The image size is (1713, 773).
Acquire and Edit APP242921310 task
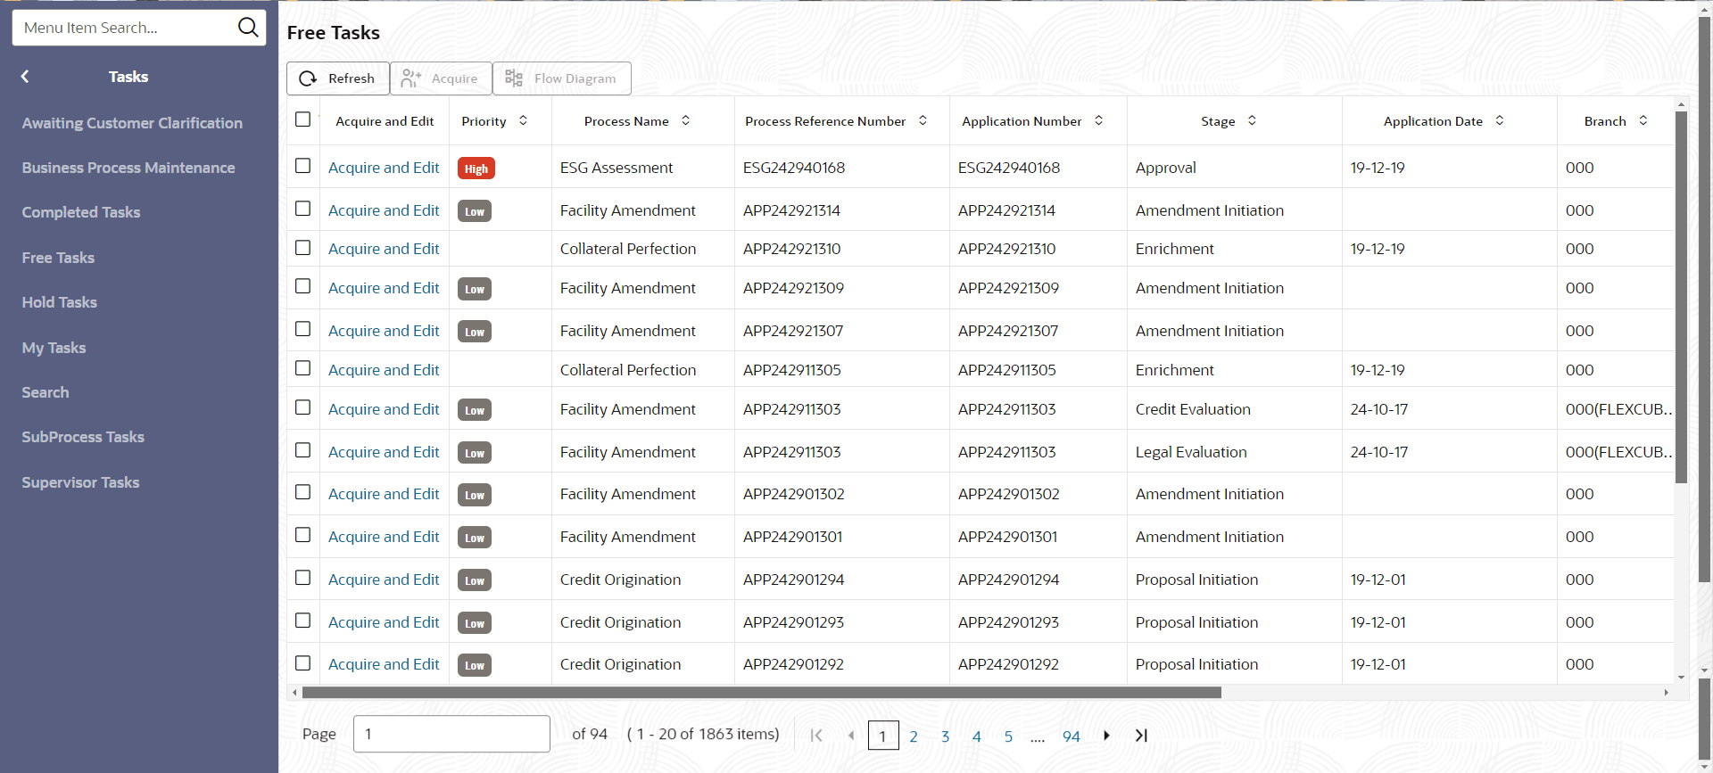[384, 249]
